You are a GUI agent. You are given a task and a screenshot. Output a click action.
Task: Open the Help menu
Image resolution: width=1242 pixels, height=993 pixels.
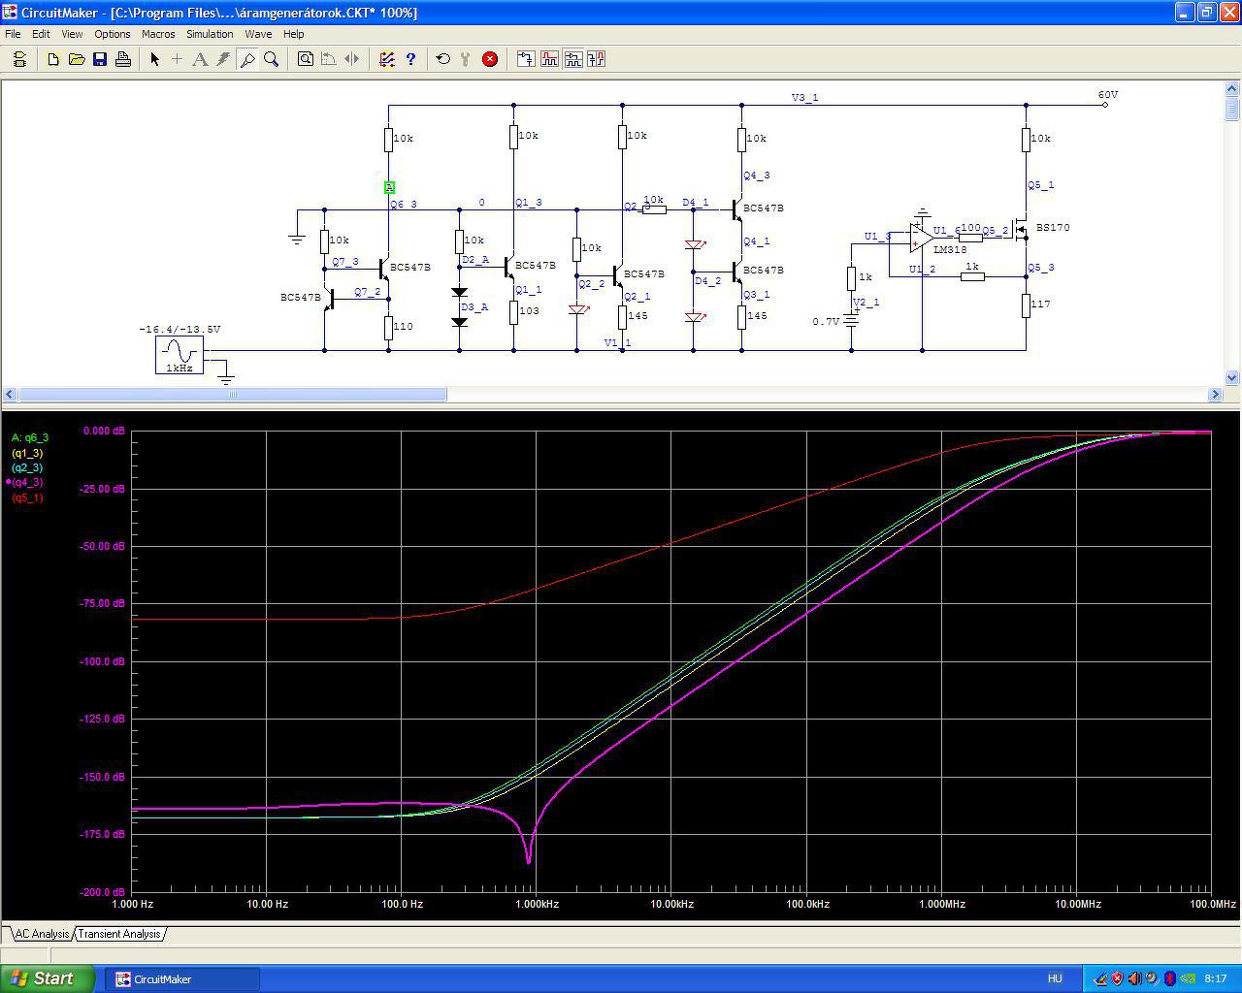(293, 34)
